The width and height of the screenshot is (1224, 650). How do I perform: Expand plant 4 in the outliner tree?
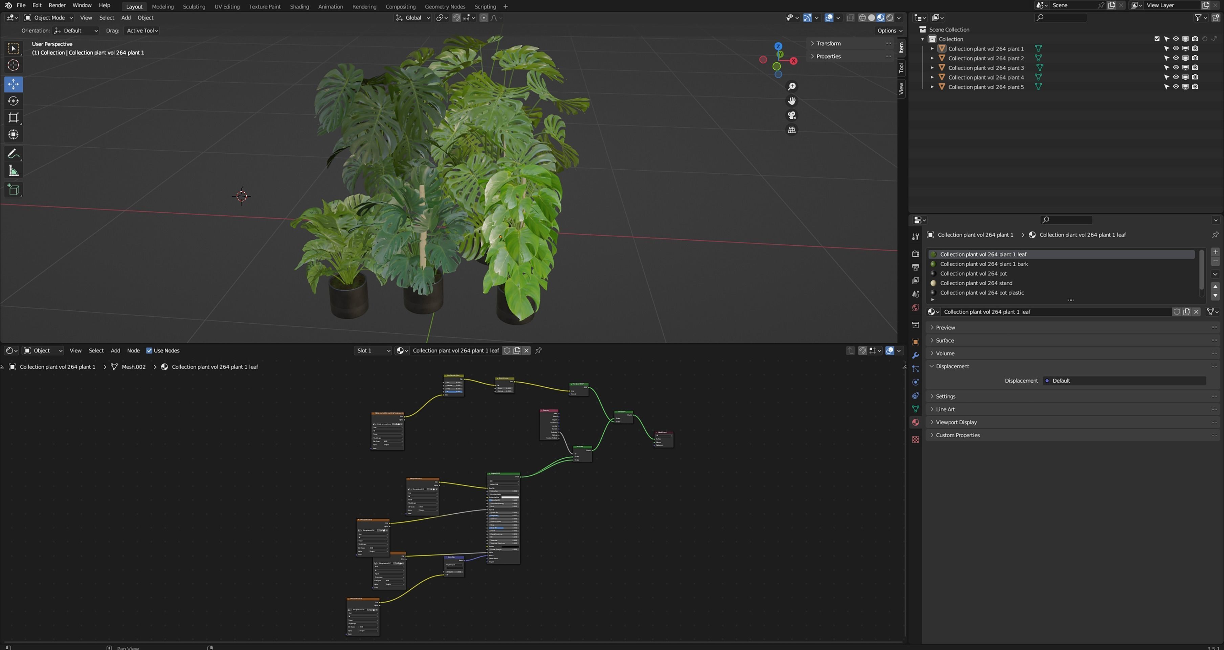932,77
